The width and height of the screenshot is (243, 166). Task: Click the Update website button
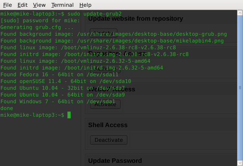(x=103, y=33)
